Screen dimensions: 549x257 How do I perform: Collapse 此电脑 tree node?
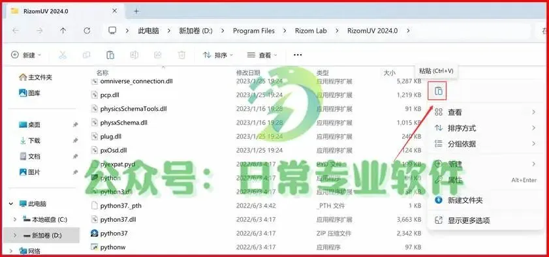tap(11, 204)
